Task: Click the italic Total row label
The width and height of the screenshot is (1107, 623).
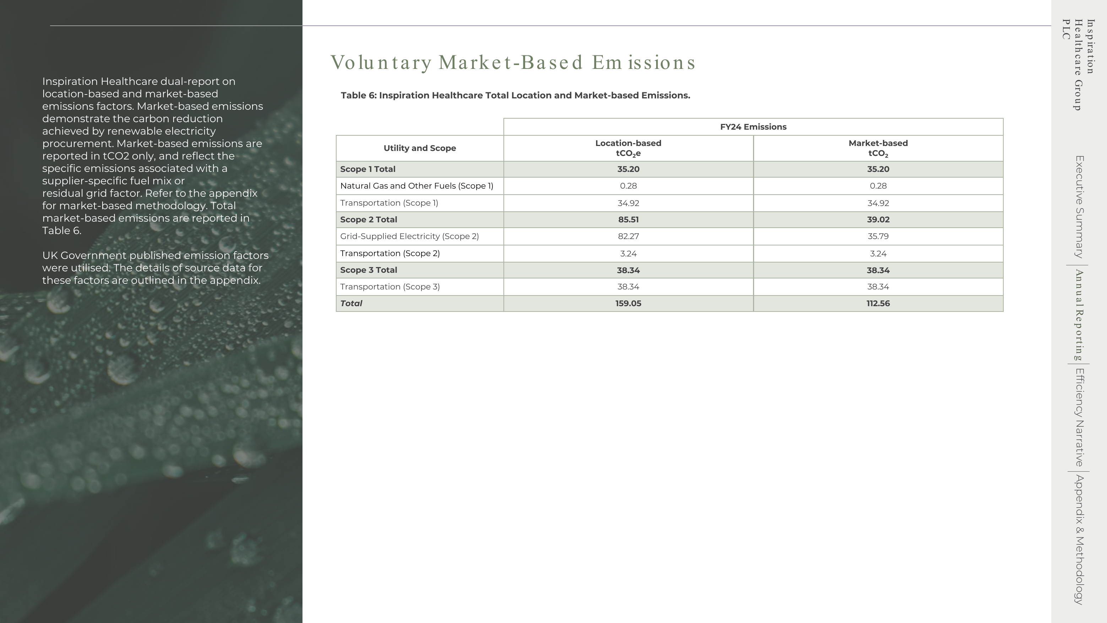Action: pos(351,304)
